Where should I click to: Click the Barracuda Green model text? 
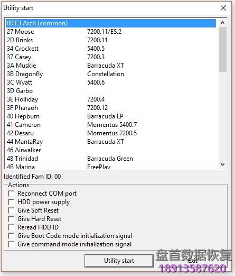(110, 159)
